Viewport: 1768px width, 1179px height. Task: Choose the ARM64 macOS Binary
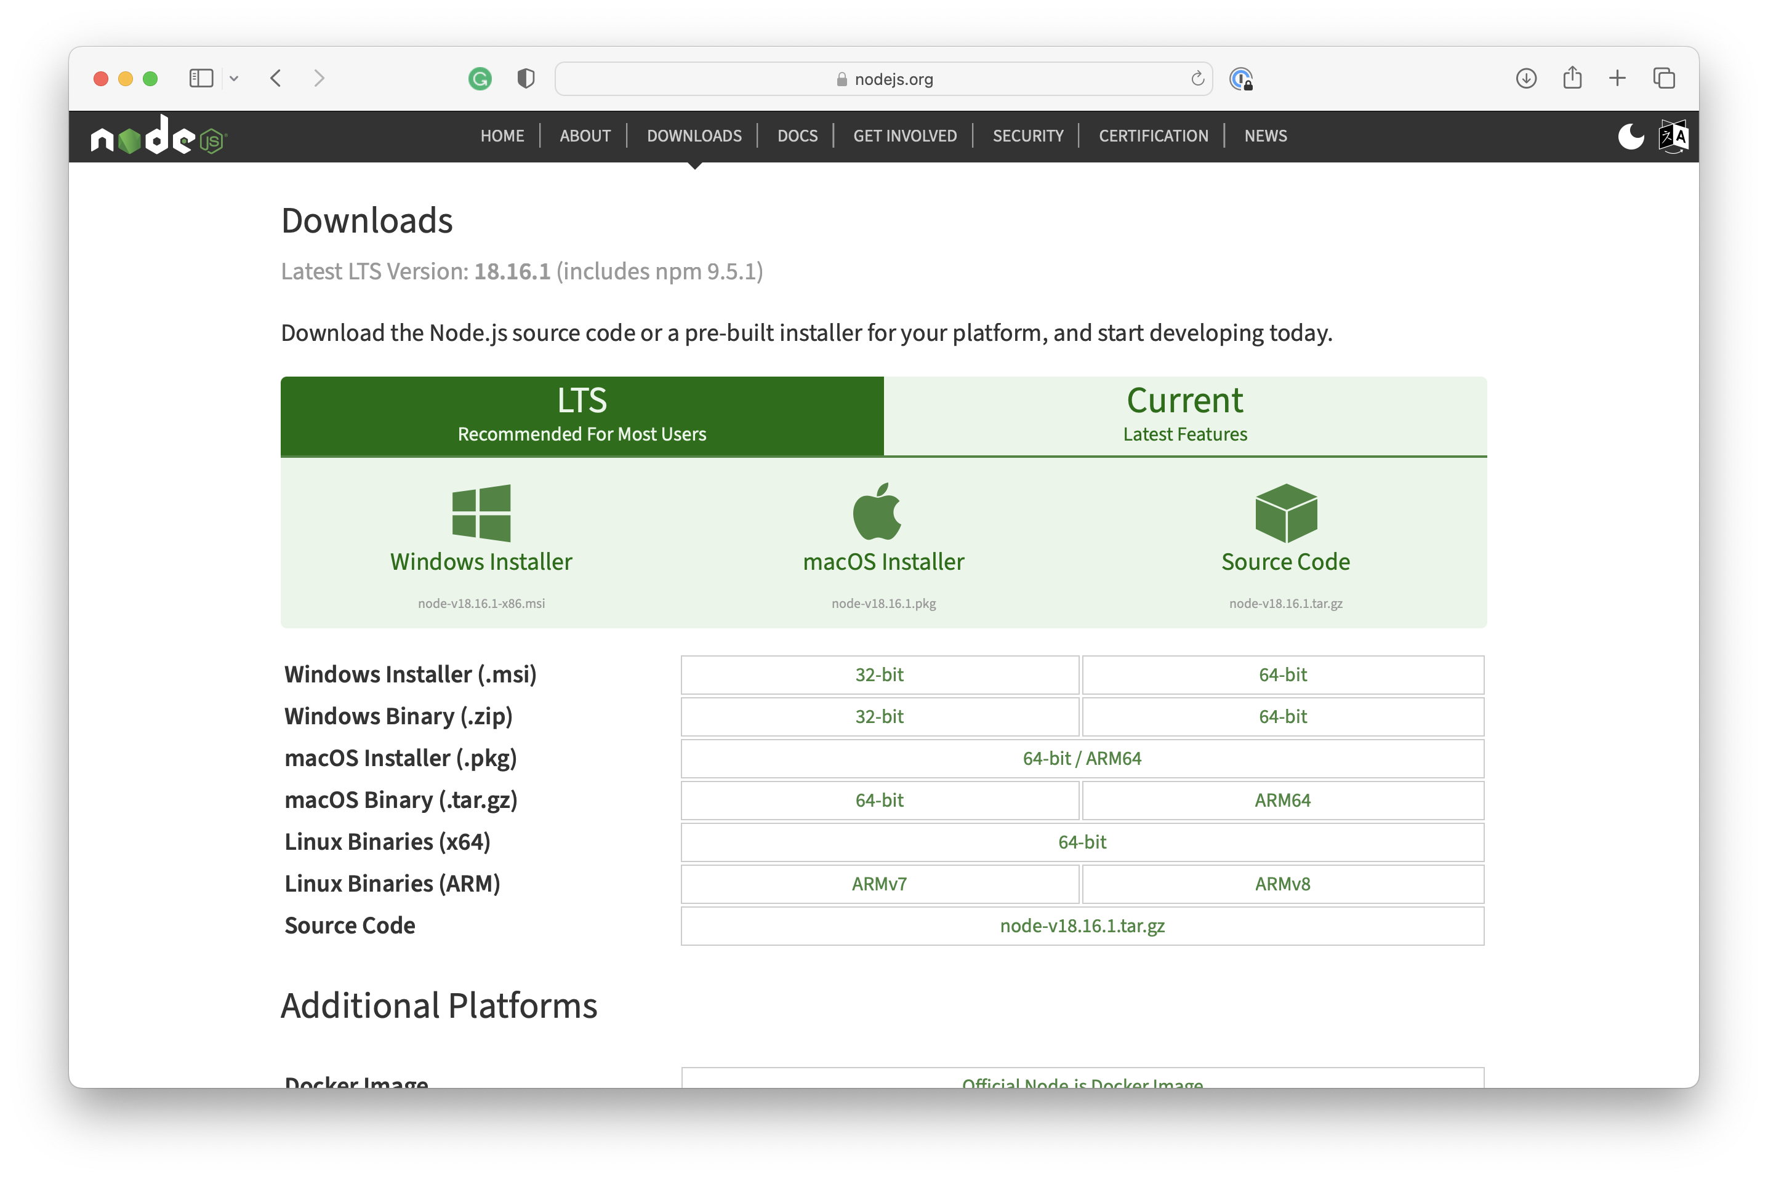click(1282, 800)
